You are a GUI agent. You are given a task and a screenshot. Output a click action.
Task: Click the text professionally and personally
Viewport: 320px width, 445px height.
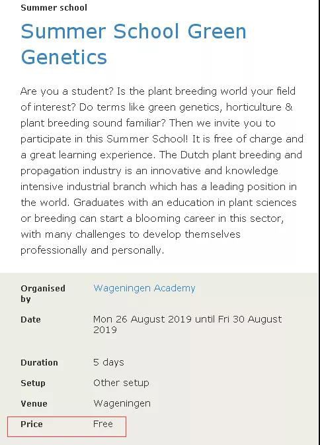pyautogui.click(x=93, y=250)
